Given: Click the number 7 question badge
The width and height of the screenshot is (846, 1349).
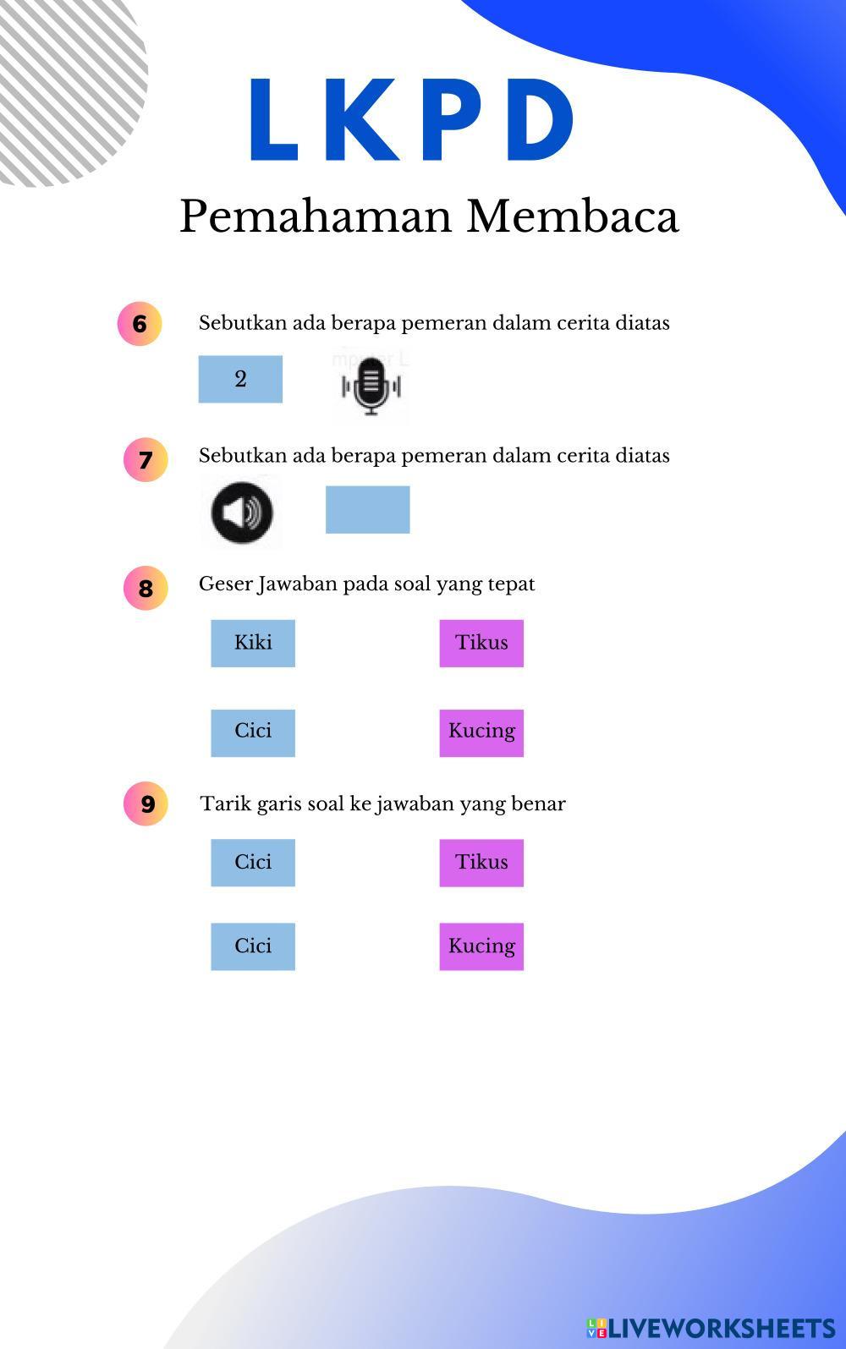Looking at the screenshot, I should click(x=146, y=459).
